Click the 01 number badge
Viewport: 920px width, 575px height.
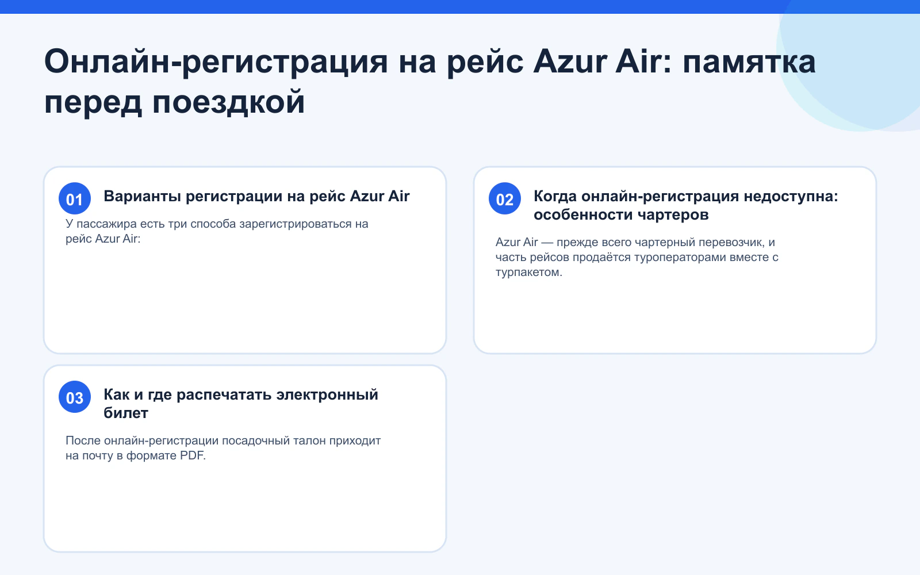[75, 198]
